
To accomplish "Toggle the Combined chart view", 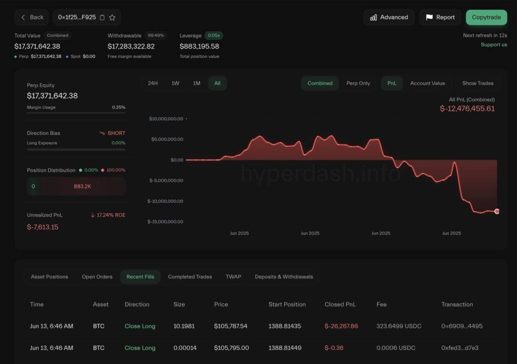I will (320, 83).
